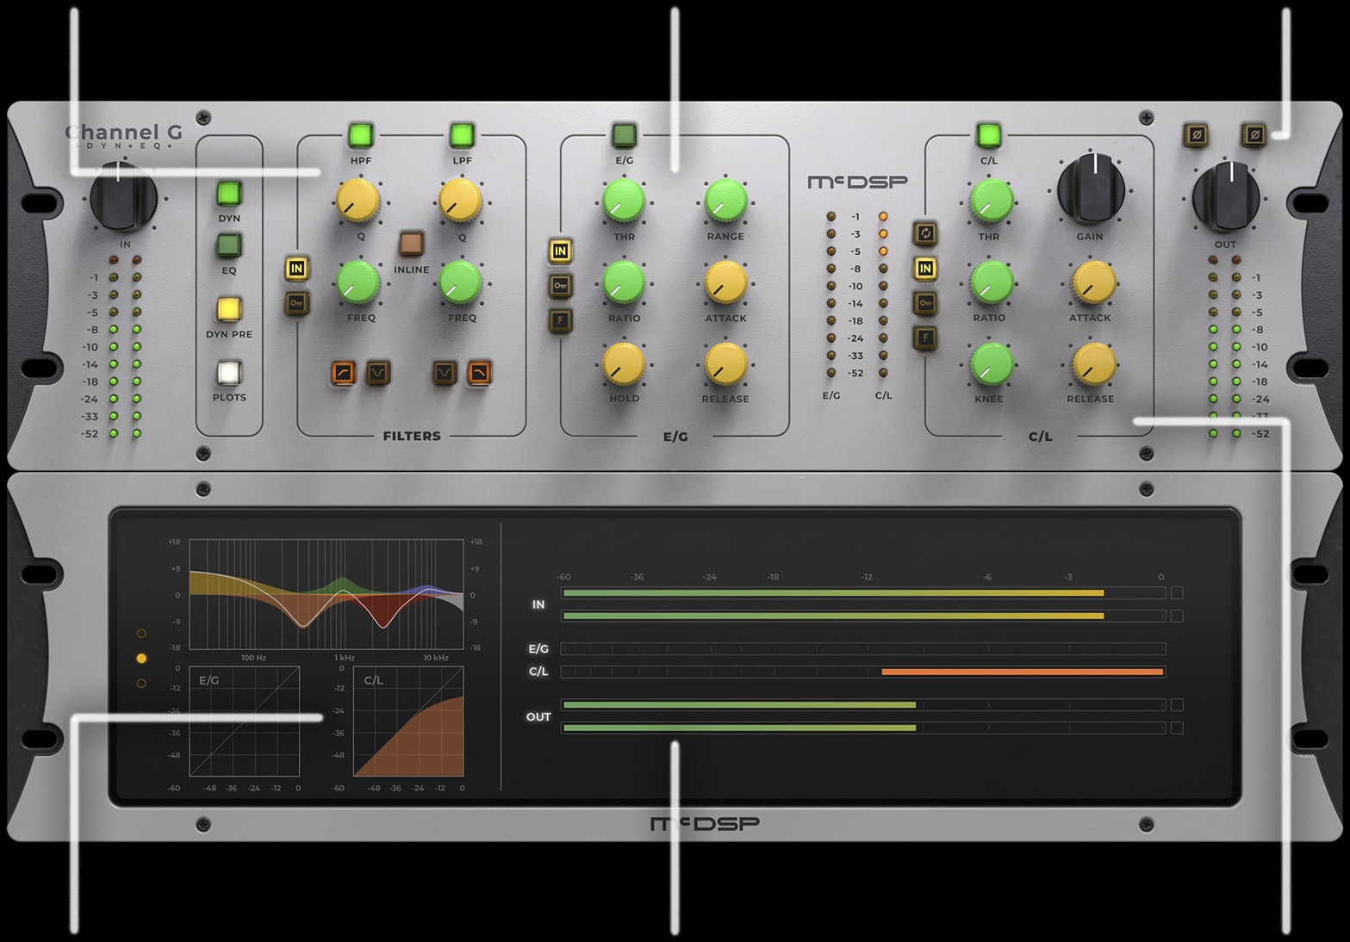Screen dimensions: 1350x942
Task: Click the left phase invert icon
Action: point(1195,135)
